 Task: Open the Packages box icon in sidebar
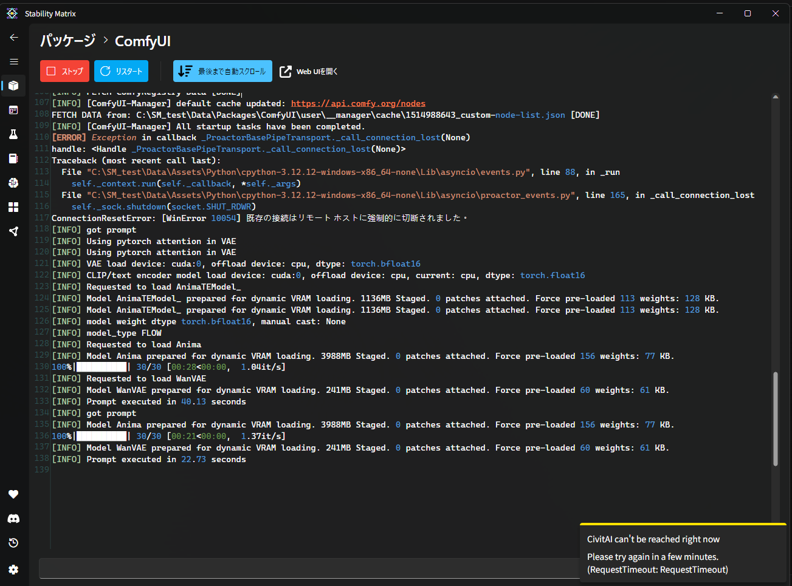(13, 86)
